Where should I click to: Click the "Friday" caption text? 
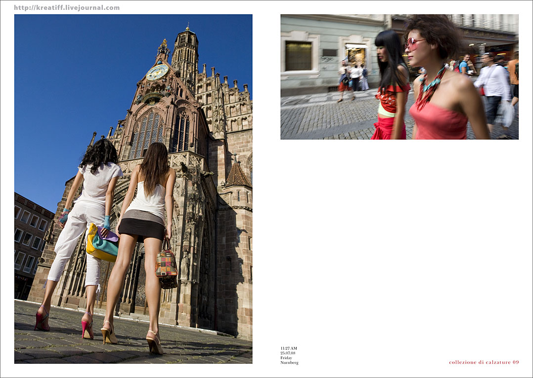286,358
